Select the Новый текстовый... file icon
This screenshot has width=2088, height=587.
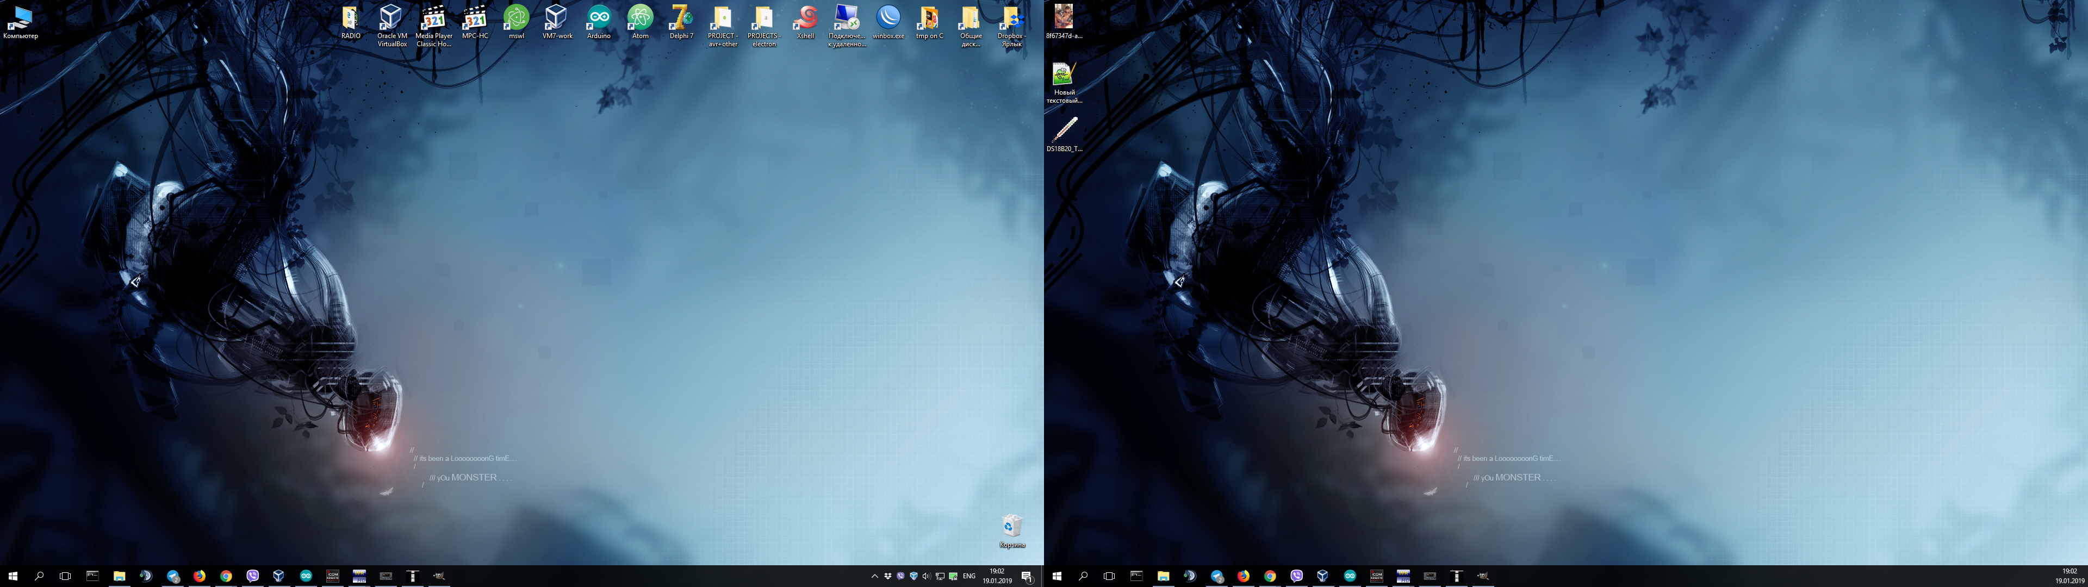tap(1064, 84)
